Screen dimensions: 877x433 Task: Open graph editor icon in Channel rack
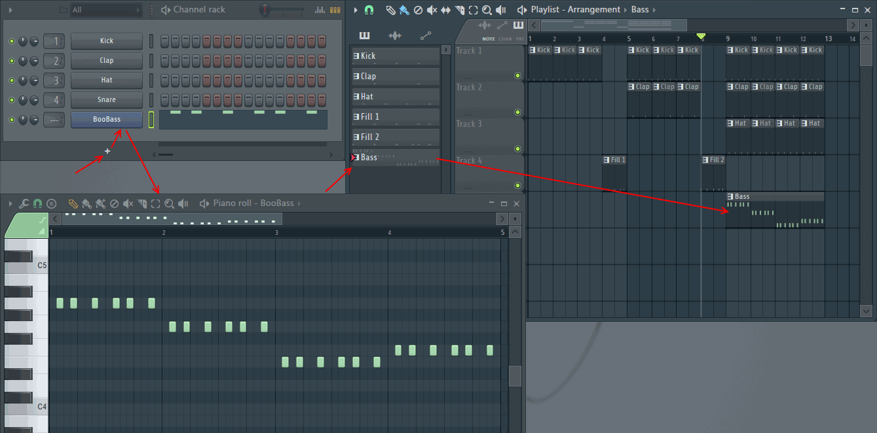tap(320, 10)
